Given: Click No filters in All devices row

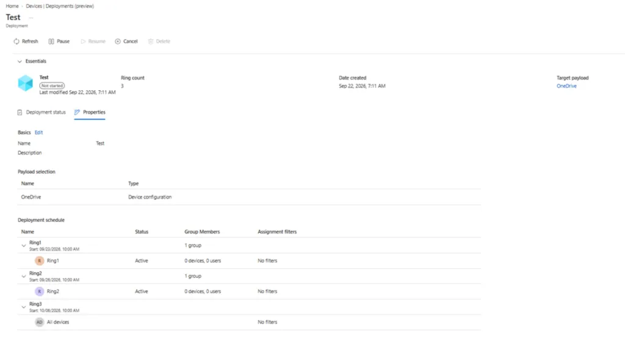Looking at the screenshot, I should pyautogui.click(x=267, y=322).
